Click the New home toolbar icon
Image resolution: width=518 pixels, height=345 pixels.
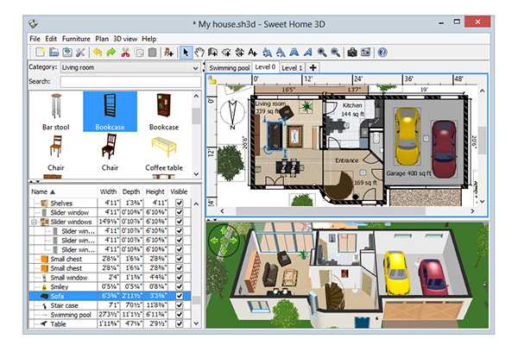38,53
